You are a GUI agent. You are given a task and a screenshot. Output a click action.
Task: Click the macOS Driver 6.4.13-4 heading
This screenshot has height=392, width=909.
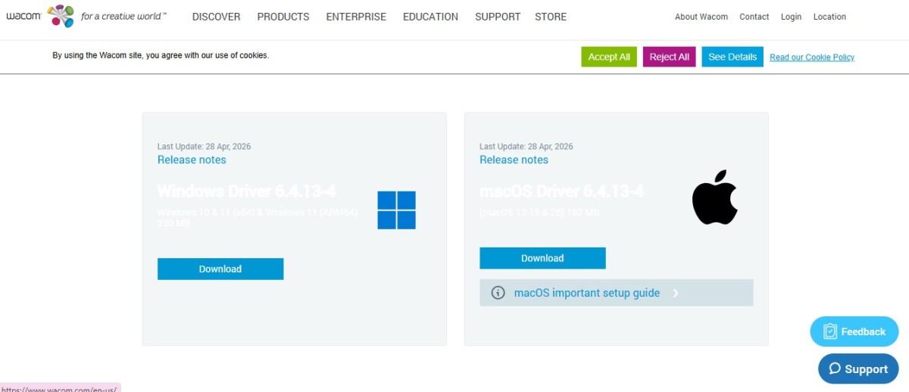click(561, 191)
